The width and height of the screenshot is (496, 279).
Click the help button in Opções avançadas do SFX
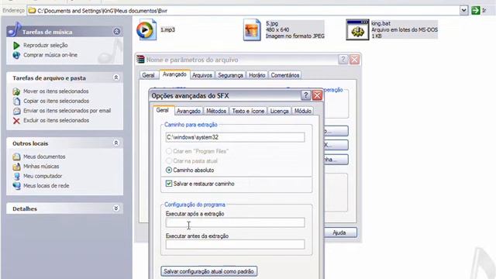(x=305, y=95)
